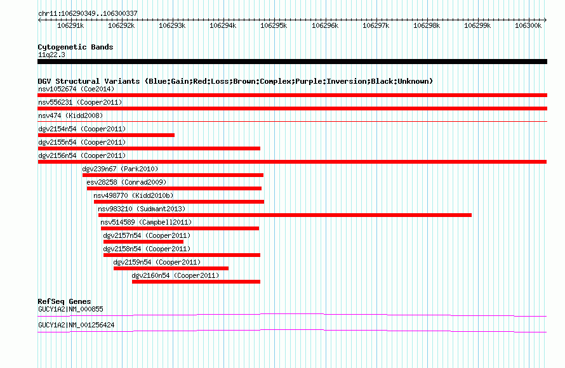Click the red bar for dgv2158n54
This screenshot has width=565, height=368.
182,255
